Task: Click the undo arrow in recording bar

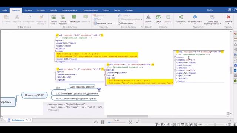Action: pyautogui.click(x=96, y=122)
